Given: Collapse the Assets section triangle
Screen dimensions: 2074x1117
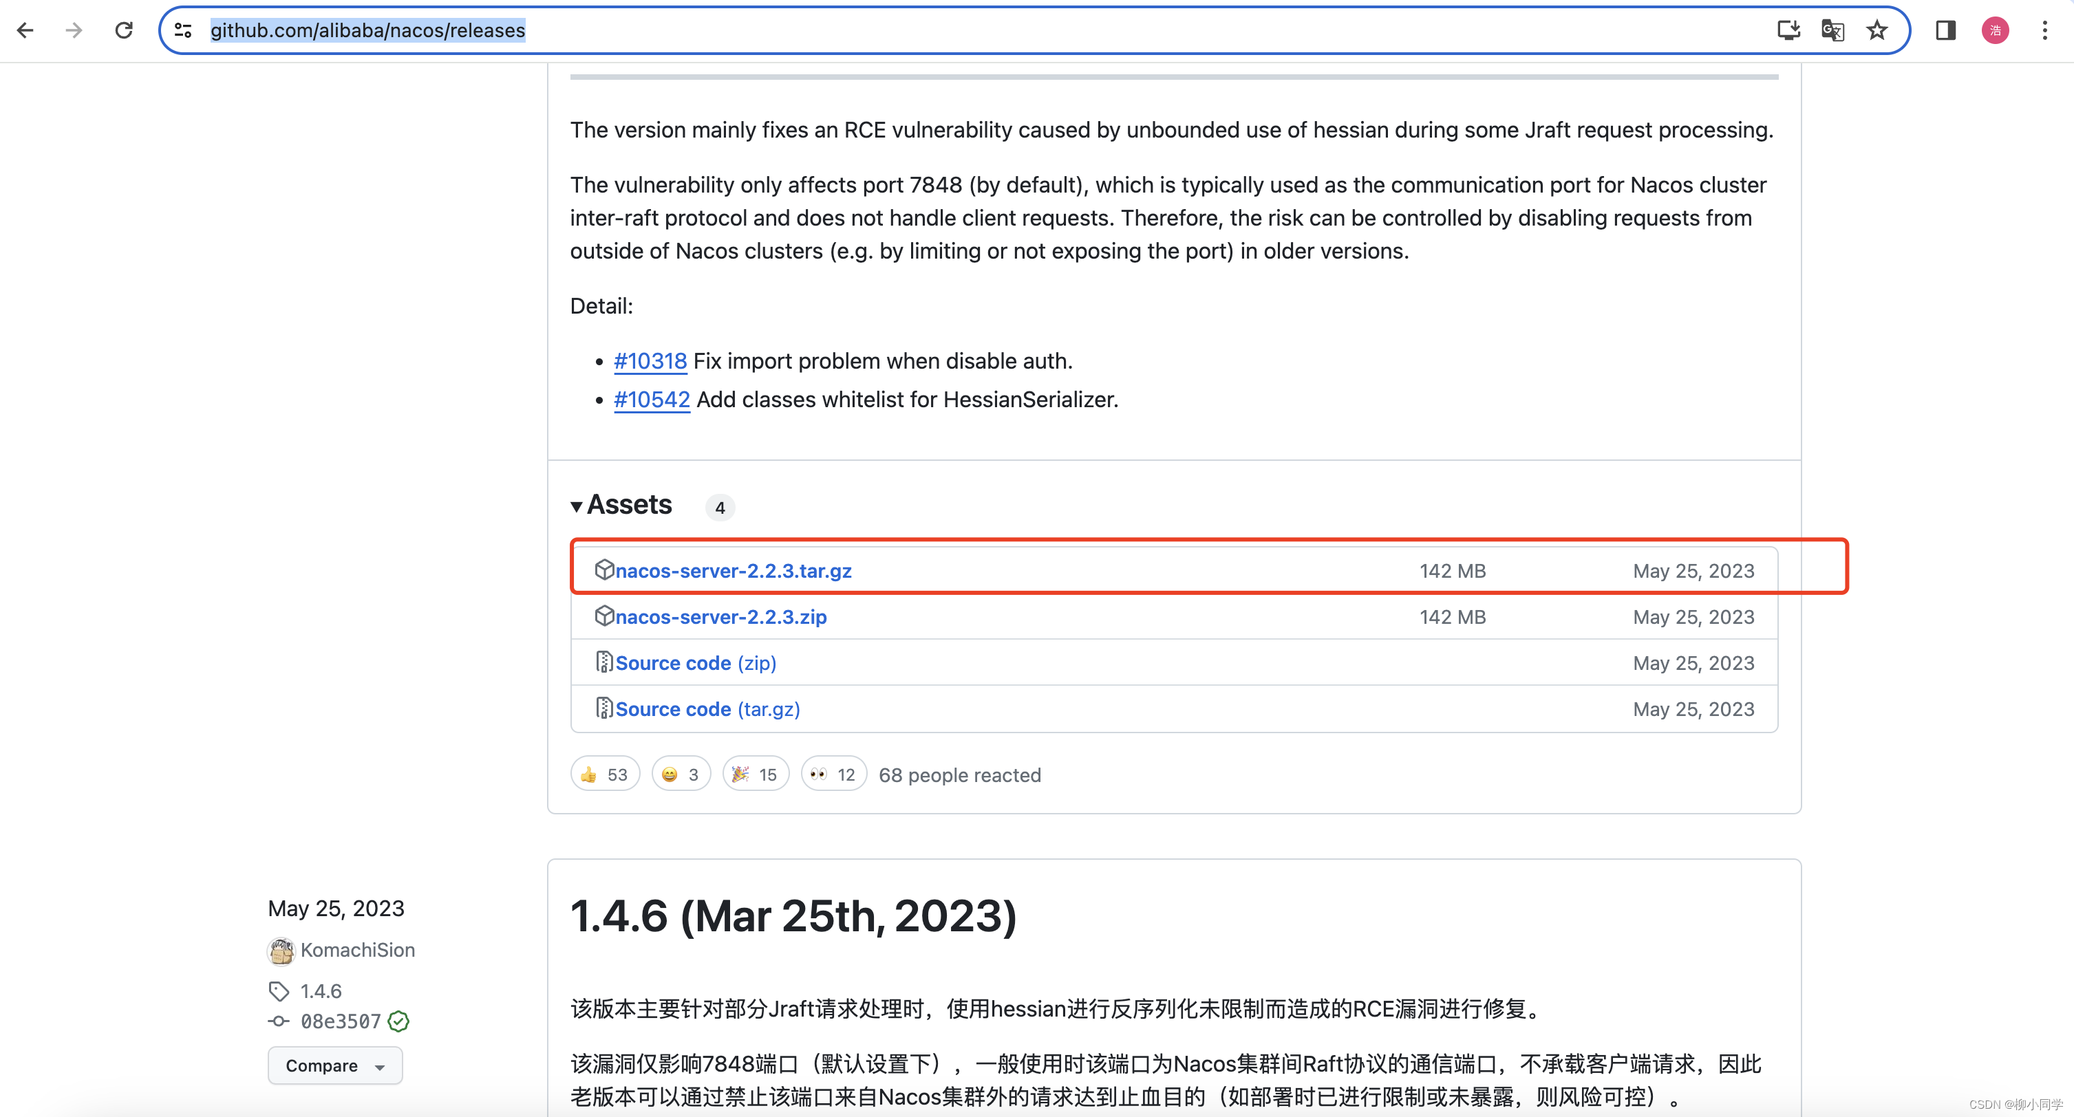Looking at the screenshot, I should tap(577, 506).
